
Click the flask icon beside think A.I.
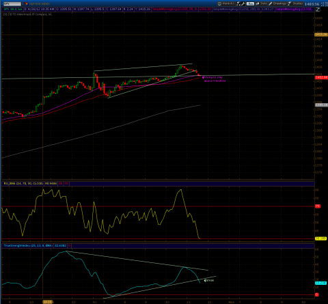pos(238,3)
